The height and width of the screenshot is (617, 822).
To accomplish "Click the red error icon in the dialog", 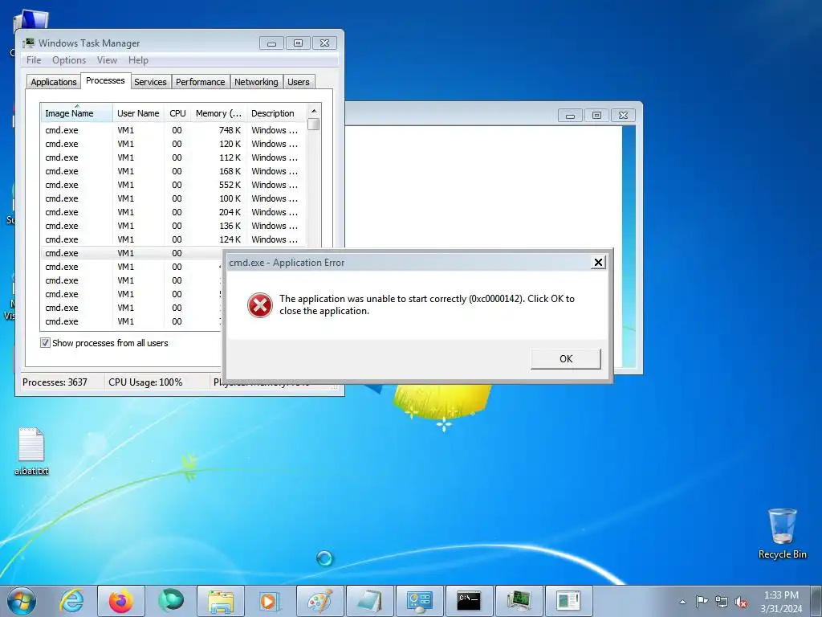I will coord(260,305).
